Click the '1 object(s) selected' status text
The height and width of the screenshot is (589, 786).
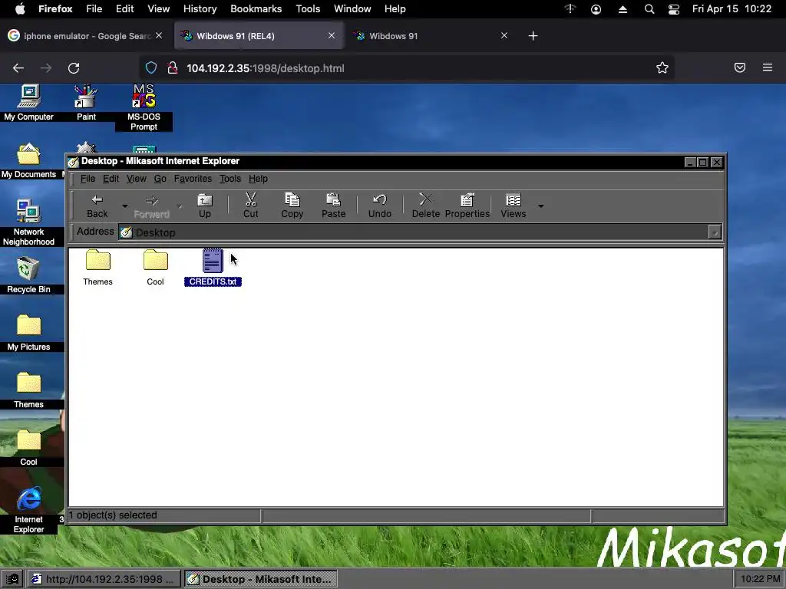tap(113, 515)
